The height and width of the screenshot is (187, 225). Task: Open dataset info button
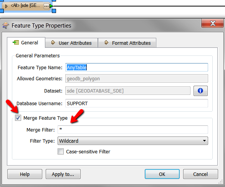(200, 91)
